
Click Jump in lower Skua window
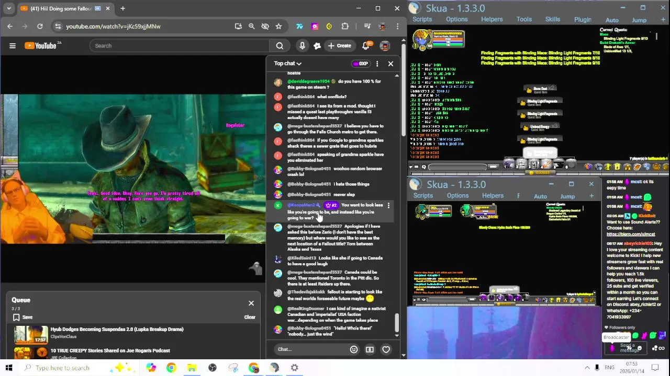point(567,196)
